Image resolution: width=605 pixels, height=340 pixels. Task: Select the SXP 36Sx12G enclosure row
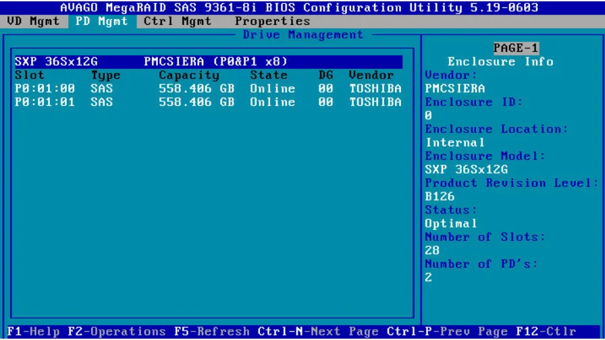tap(209, 61)
